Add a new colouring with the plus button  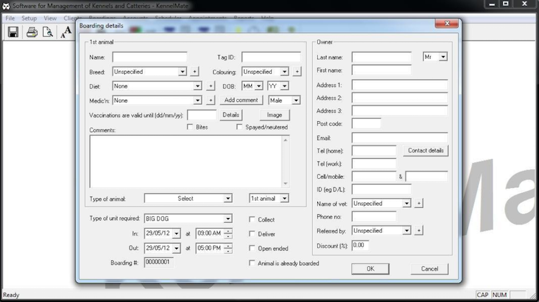coord(297,71)
